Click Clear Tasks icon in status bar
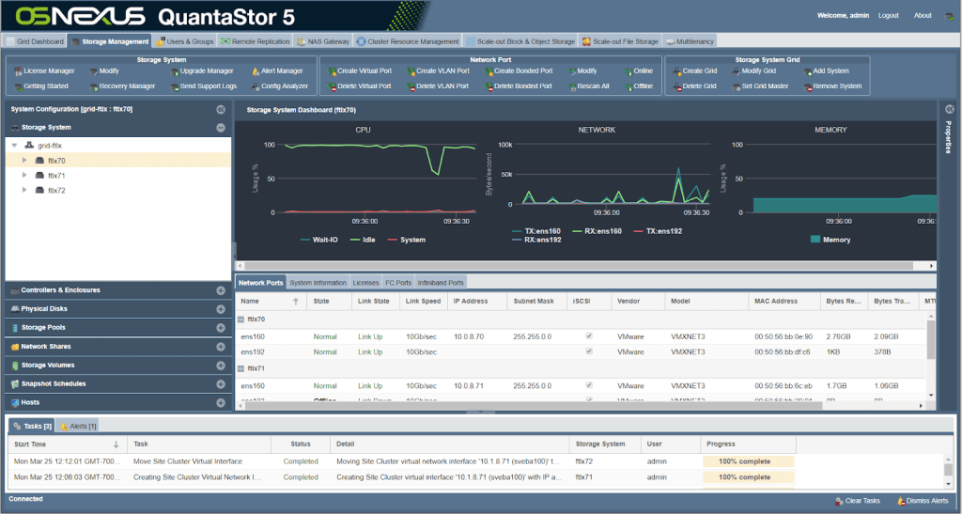The width and height of the screenshot is (962, 514). click(839, 501)
